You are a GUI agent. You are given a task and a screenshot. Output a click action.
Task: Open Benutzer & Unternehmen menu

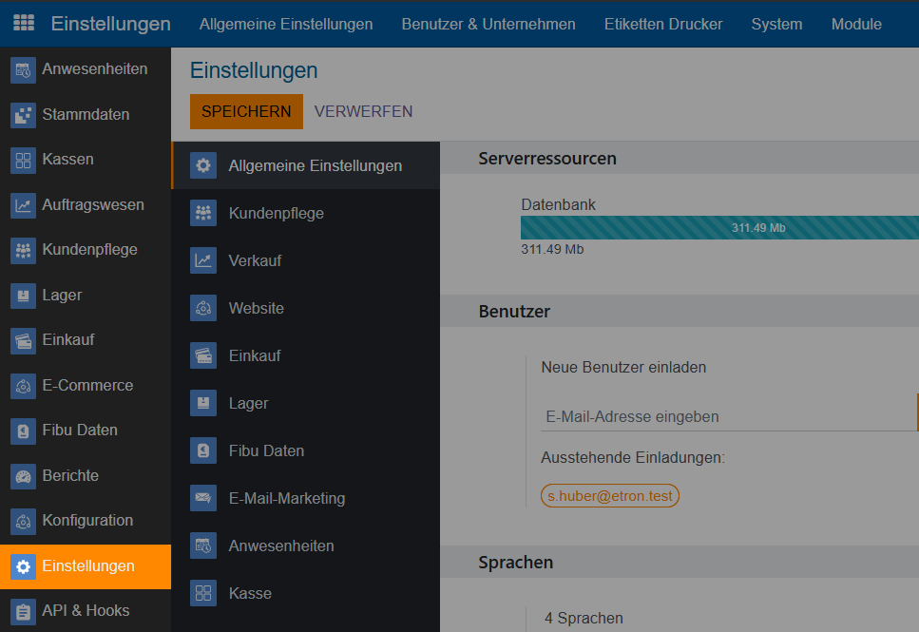point(488,24)
